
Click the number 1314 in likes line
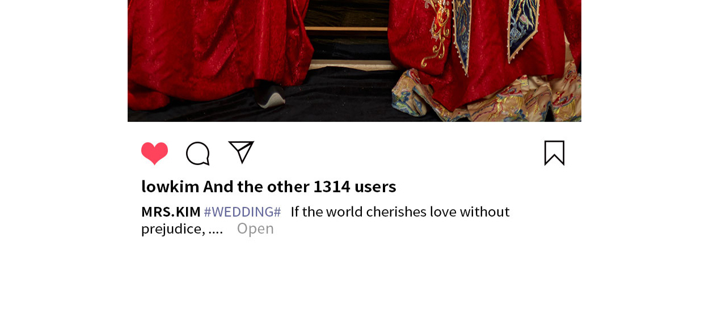coord(332,186)
